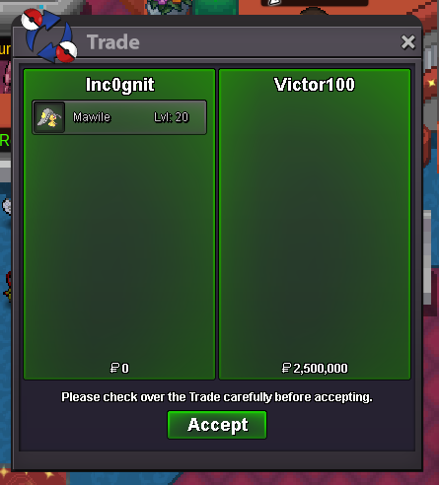Close the Trade window with the X

(408, 42)
